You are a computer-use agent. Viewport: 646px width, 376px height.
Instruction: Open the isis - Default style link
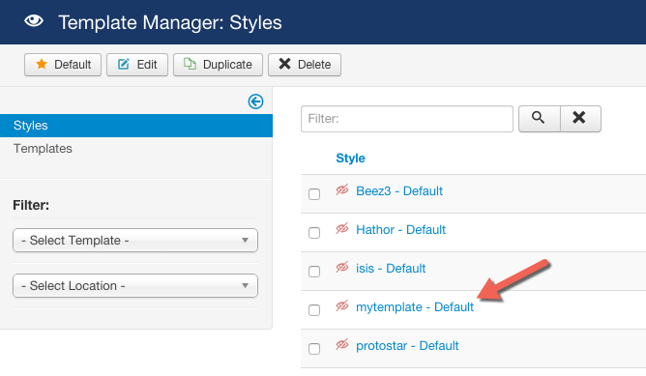391,269
